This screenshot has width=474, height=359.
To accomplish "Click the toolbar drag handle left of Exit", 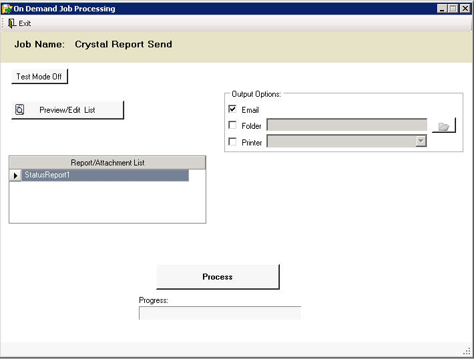I will pos(3,23).
